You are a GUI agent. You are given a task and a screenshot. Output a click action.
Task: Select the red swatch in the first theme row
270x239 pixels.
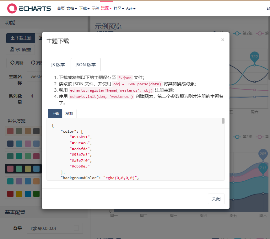tap(10, 131)
